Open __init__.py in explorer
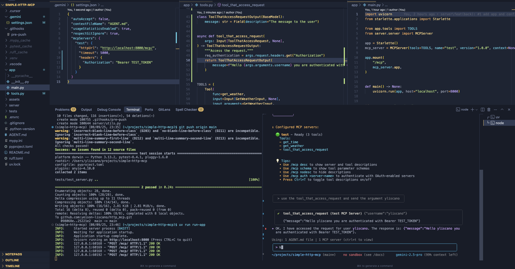The image size is (515, 269). point(20,82)
